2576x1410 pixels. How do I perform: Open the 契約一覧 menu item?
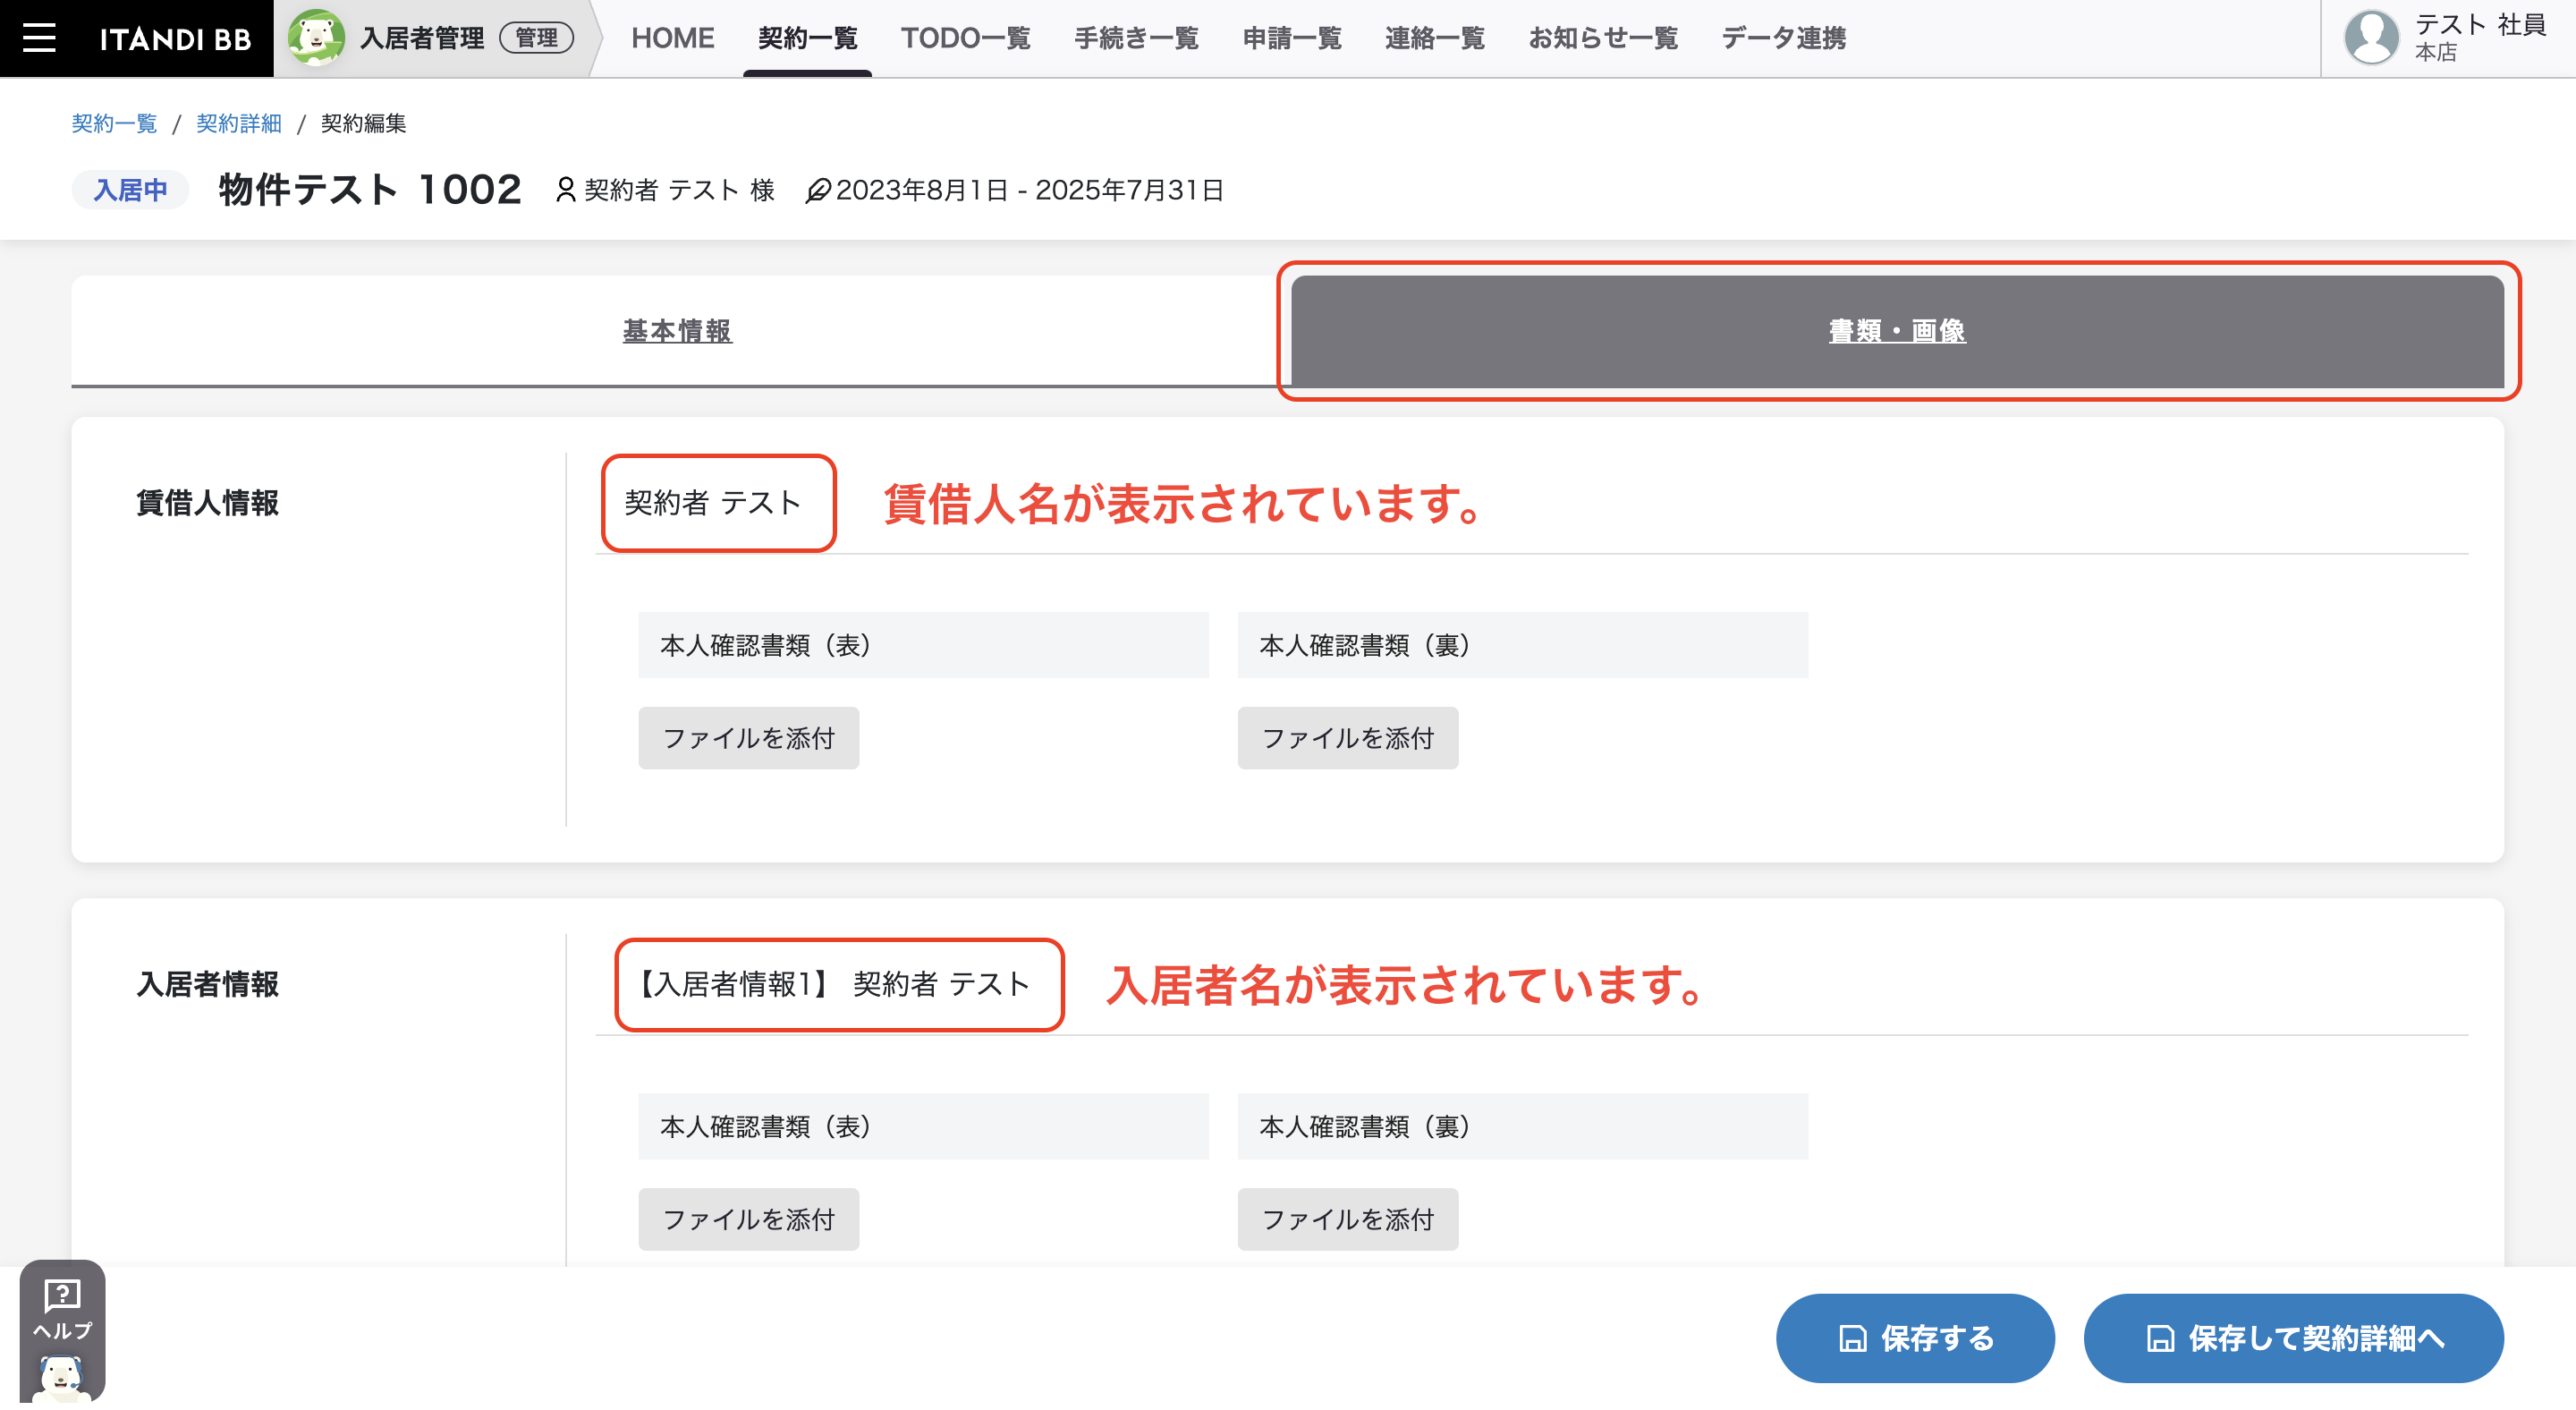pyautogui.click(x=807, y=38)
